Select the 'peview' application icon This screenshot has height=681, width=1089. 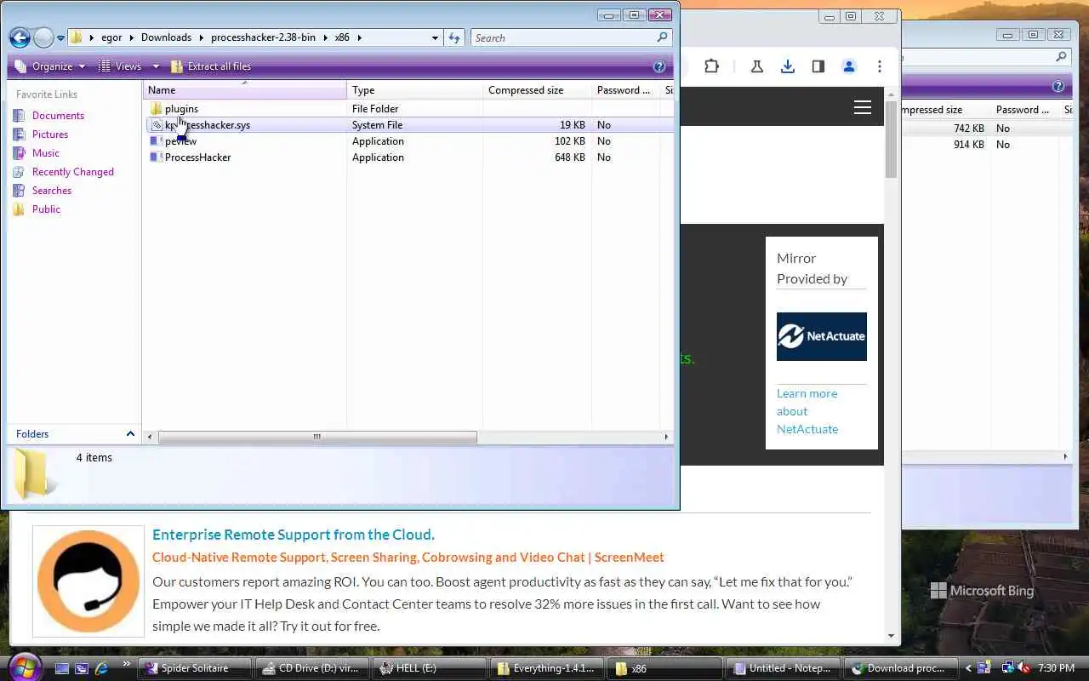coord(157,141)
